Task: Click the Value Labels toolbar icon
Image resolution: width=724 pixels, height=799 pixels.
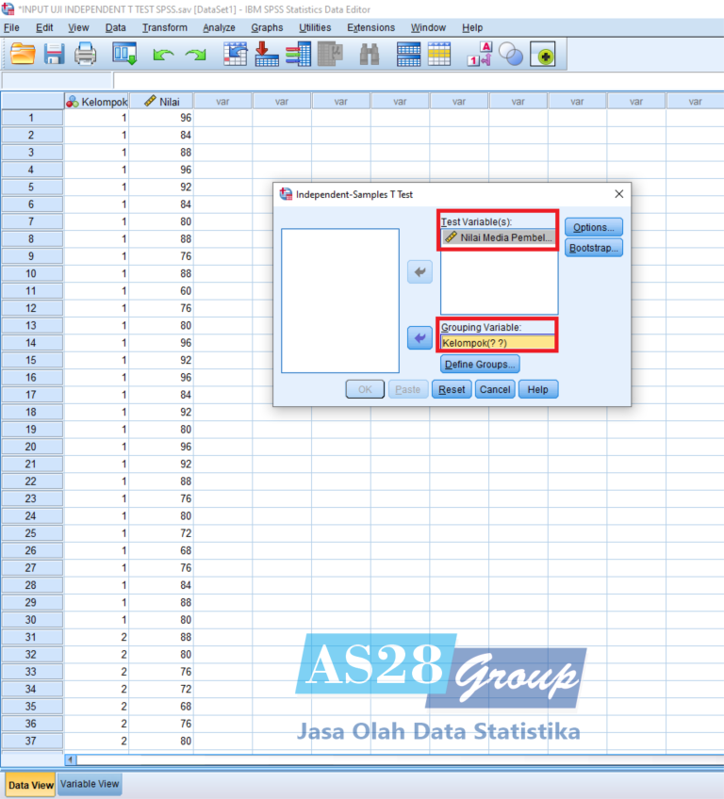Action: (x=483, y=55)
